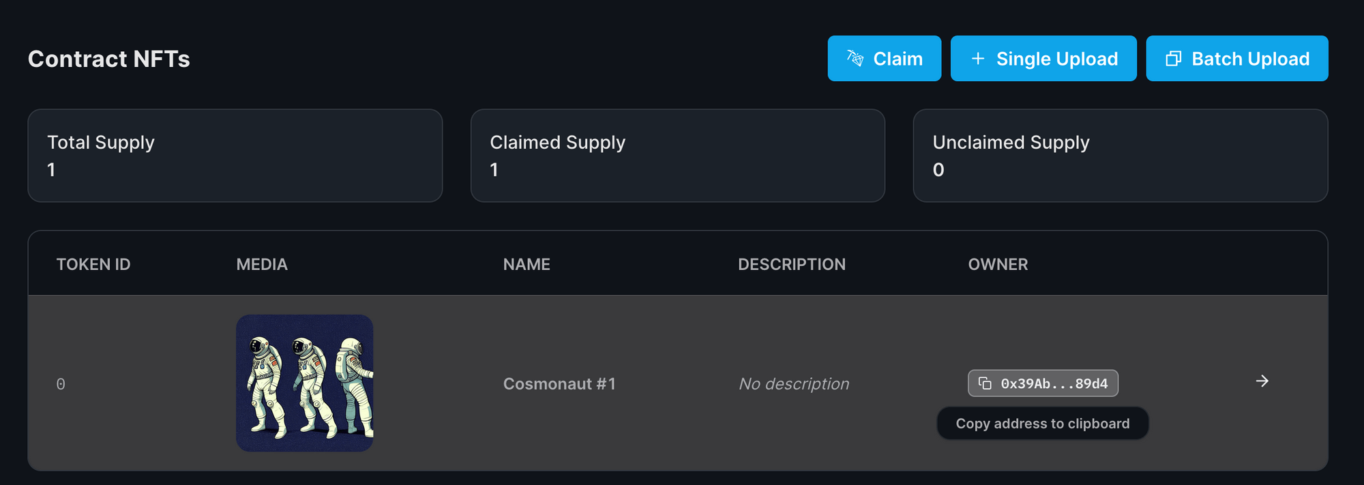Click the DESCRIPTION column header
The height and width of the screenshot is (485, 1364).
coord(791,265)
